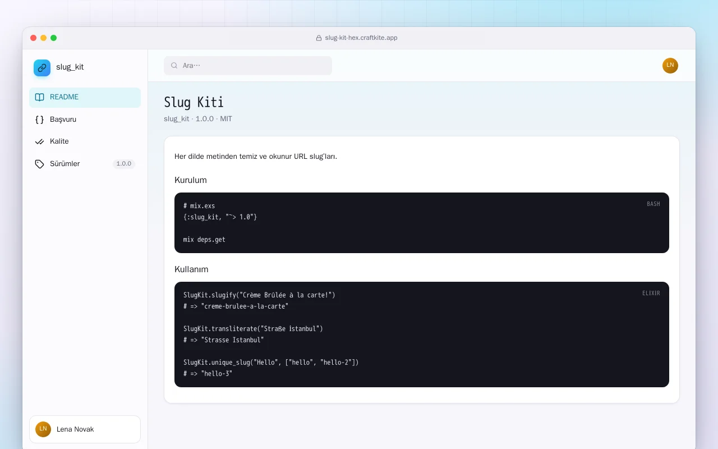
Task: Click the "hello-3" output line
Action: point(208,374)
